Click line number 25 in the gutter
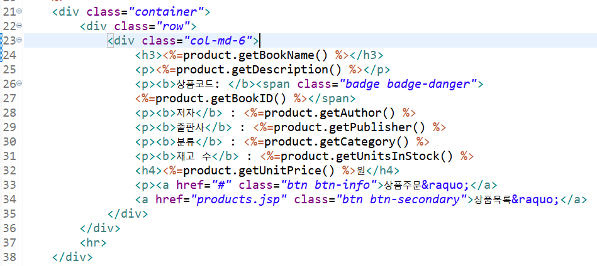This screenshot has width=597, height=266. 10,70
